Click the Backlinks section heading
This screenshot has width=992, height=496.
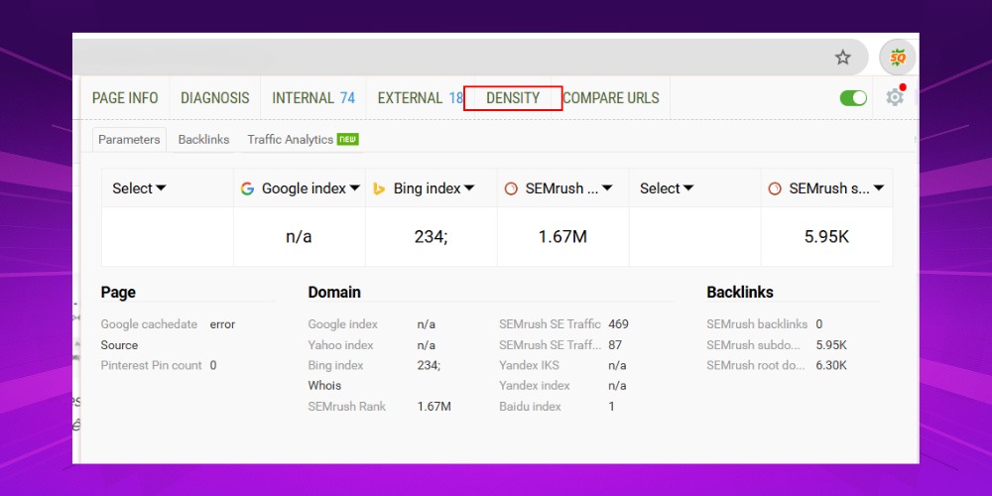coord(740,293)
